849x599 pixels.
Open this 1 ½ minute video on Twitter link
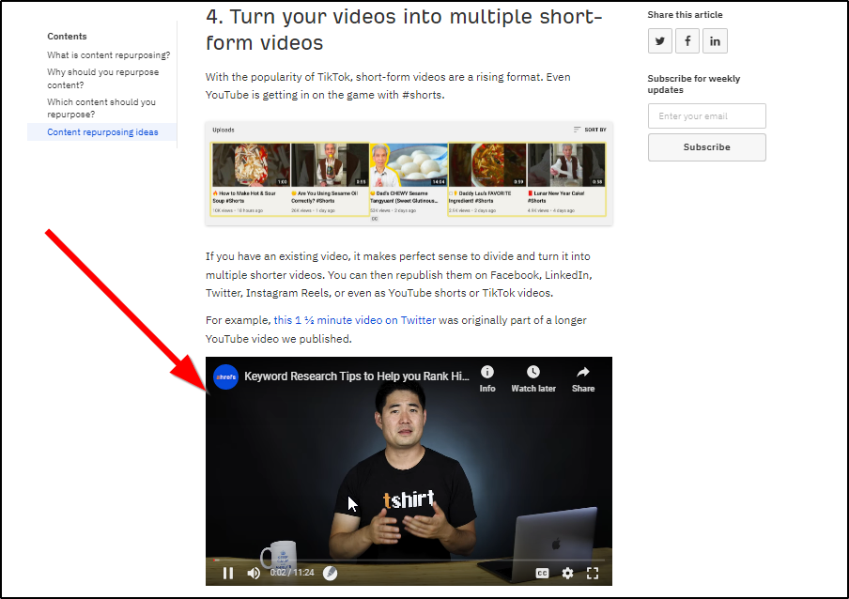(x=355, y=320)
